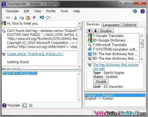
Task: Open the blue book icon at top right
Action: [x=135, y=11]
